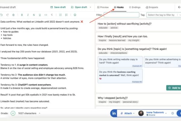Choose the 'writing website copy' example card
Image resolution: width=181 pixels, height=121 pixels.
pos(120,62)
